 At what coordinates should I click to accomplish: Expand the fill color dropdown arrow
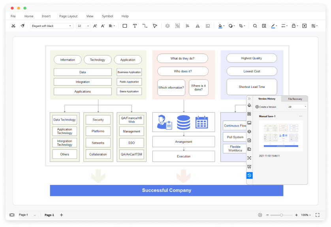click(x=224, y=26)
